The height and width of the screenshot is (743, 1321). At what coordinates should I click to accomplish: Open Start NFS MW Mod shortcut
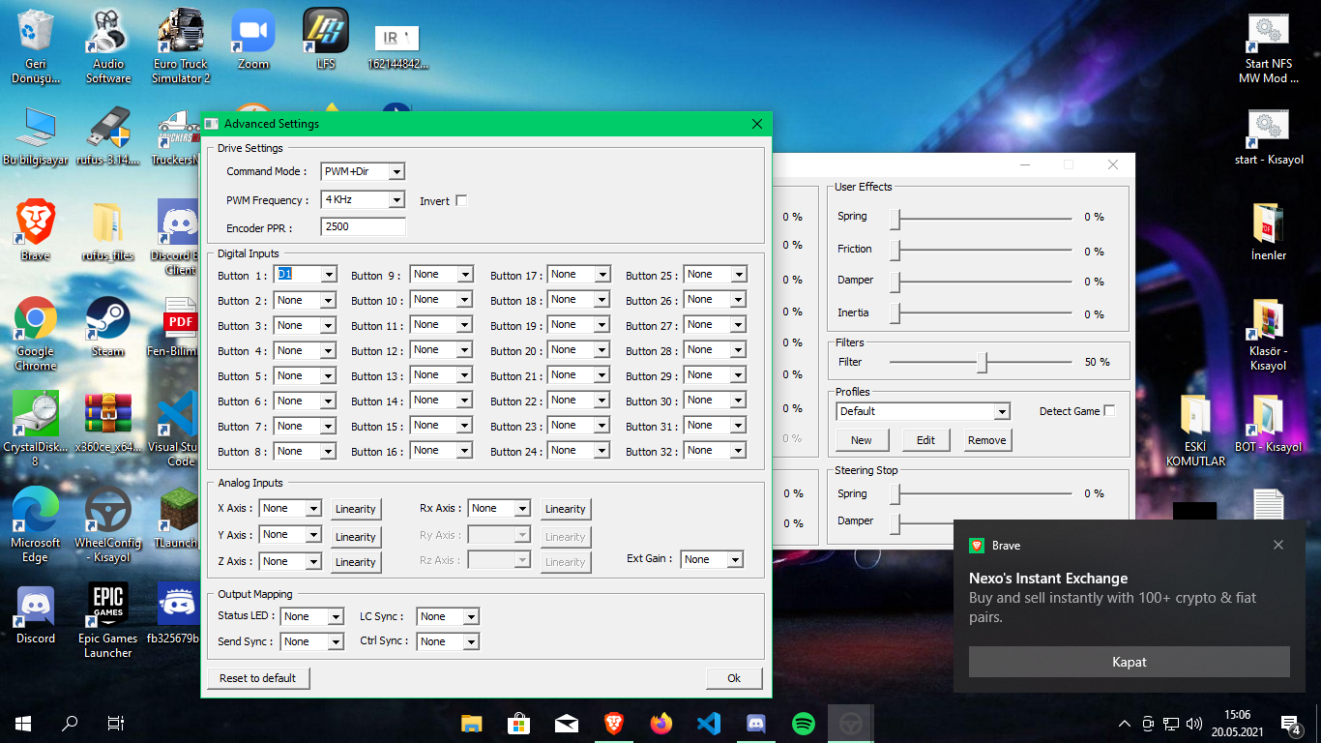click(1269, 48)
